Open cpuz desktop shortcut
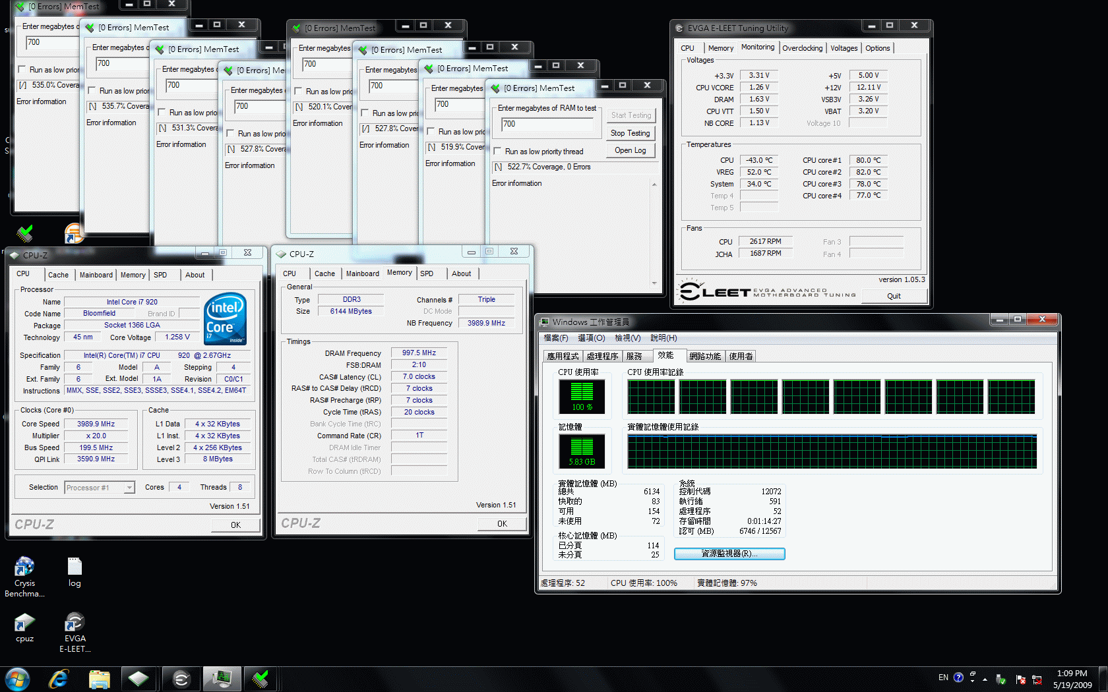 pyautogui.click(x=24, y=627)
